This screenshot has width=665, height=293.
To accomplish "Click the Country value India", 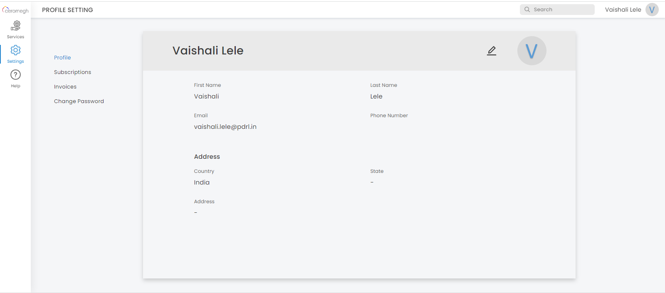I will pyautogui.click(x=202, y=182).
